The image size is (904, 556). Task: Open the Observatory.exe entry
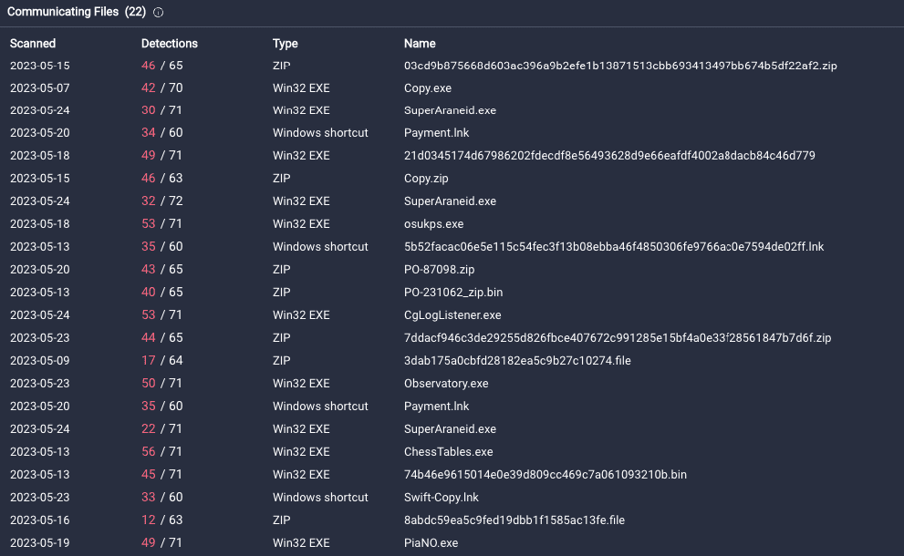coord(446,384)
